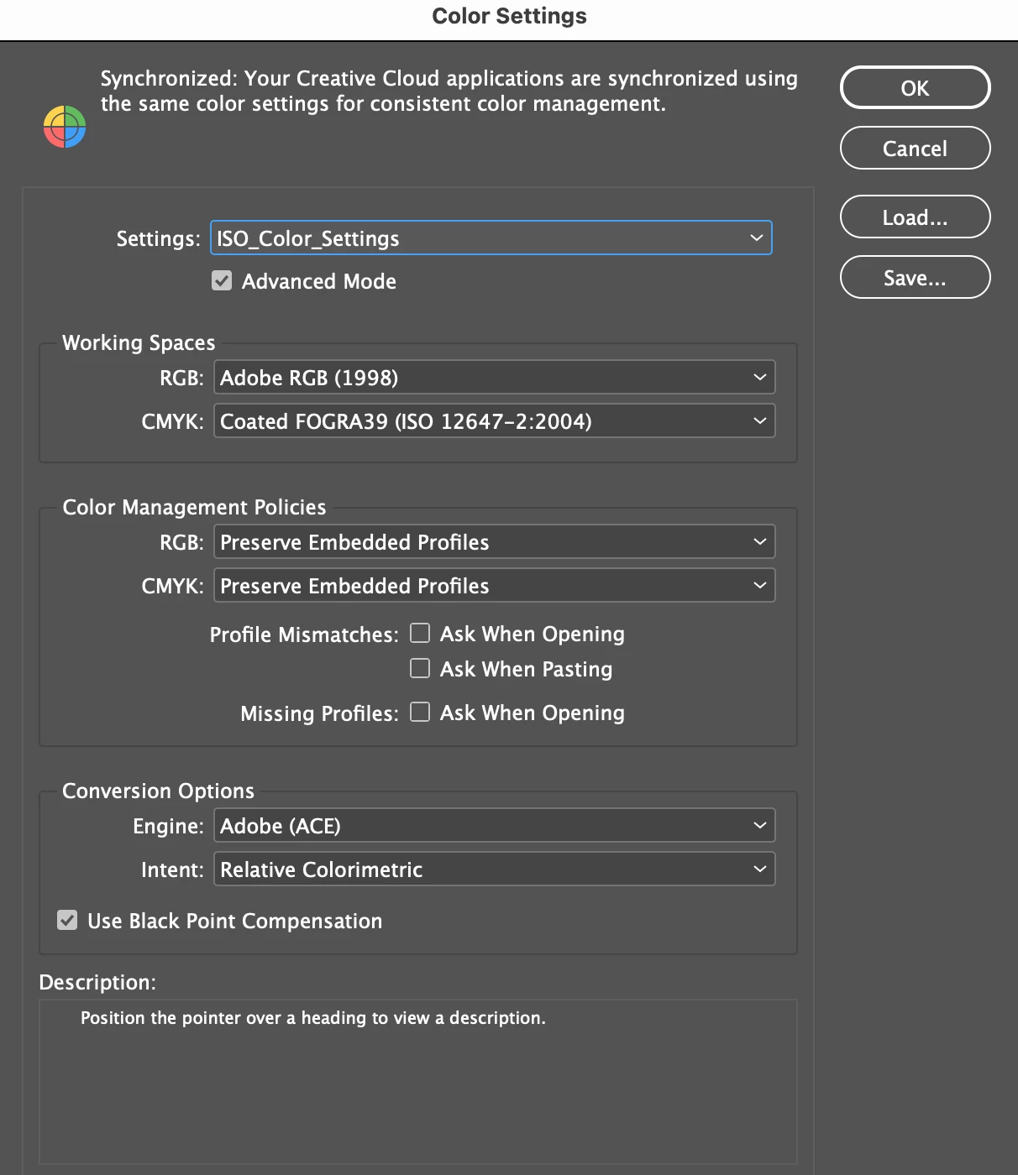The image size is (1018, 1175).
Task: Click the Working Spaces heading
Action: (x=139, y=342)
